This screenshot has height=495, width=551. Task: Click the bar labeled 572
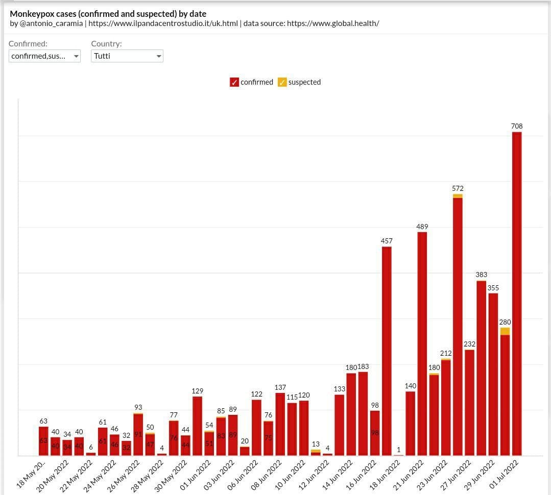tap(458, 327)
